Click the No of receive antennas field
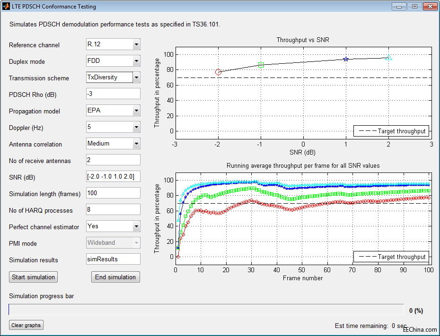This screenshot has width=440, height=336. tap(112, 160)
